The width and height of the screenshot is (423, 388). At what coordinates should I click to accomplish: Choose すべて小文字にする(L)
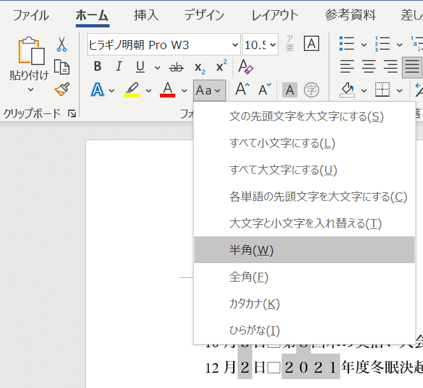305,143
